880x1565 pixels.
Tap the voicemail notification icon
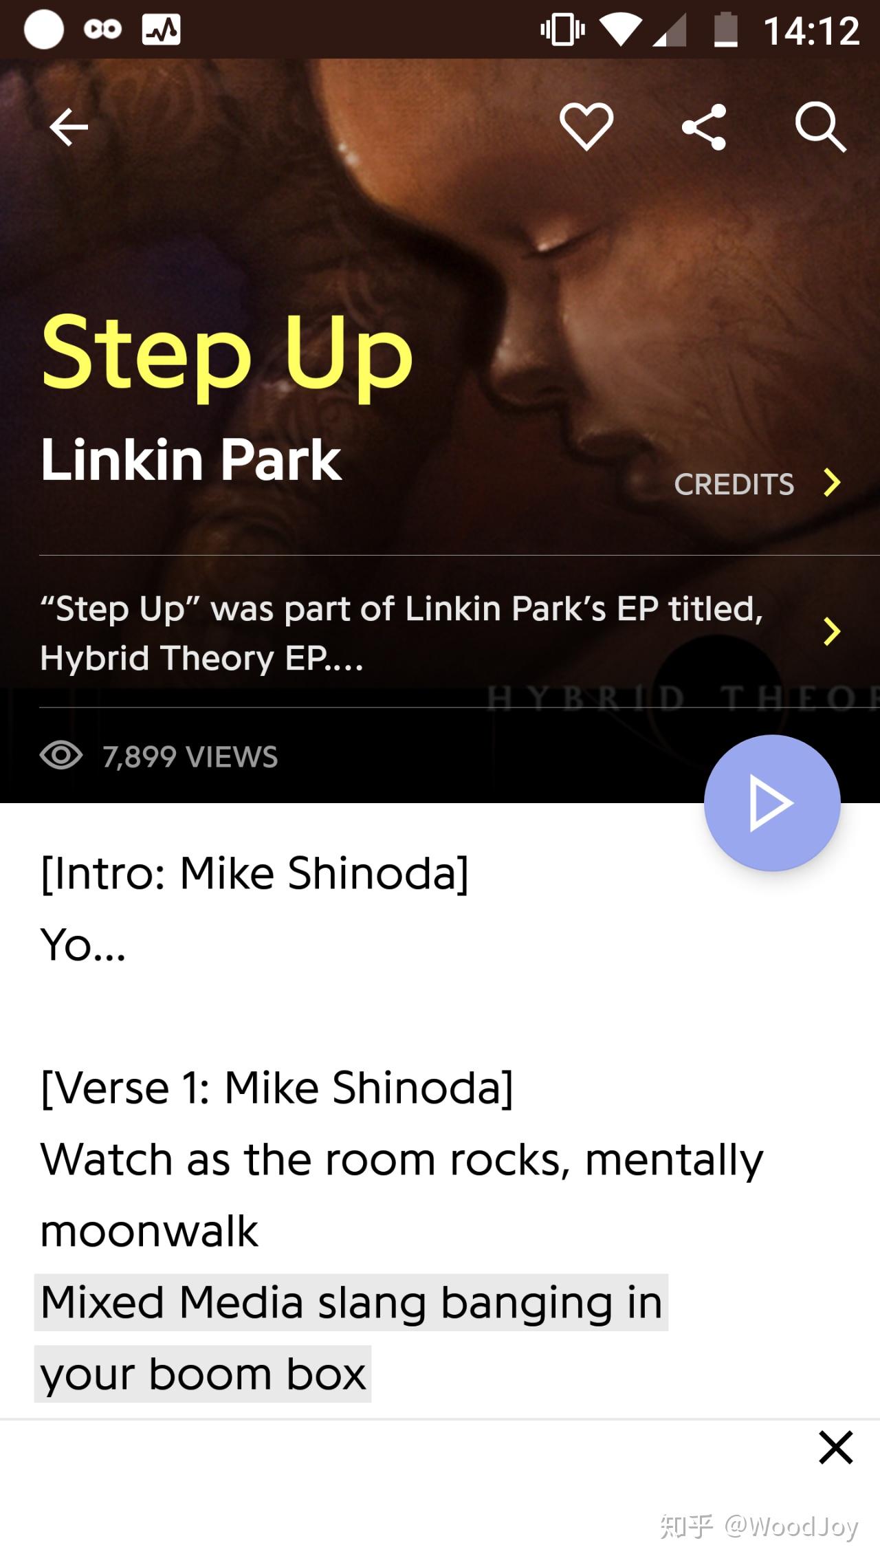click(x=102, y=30)
